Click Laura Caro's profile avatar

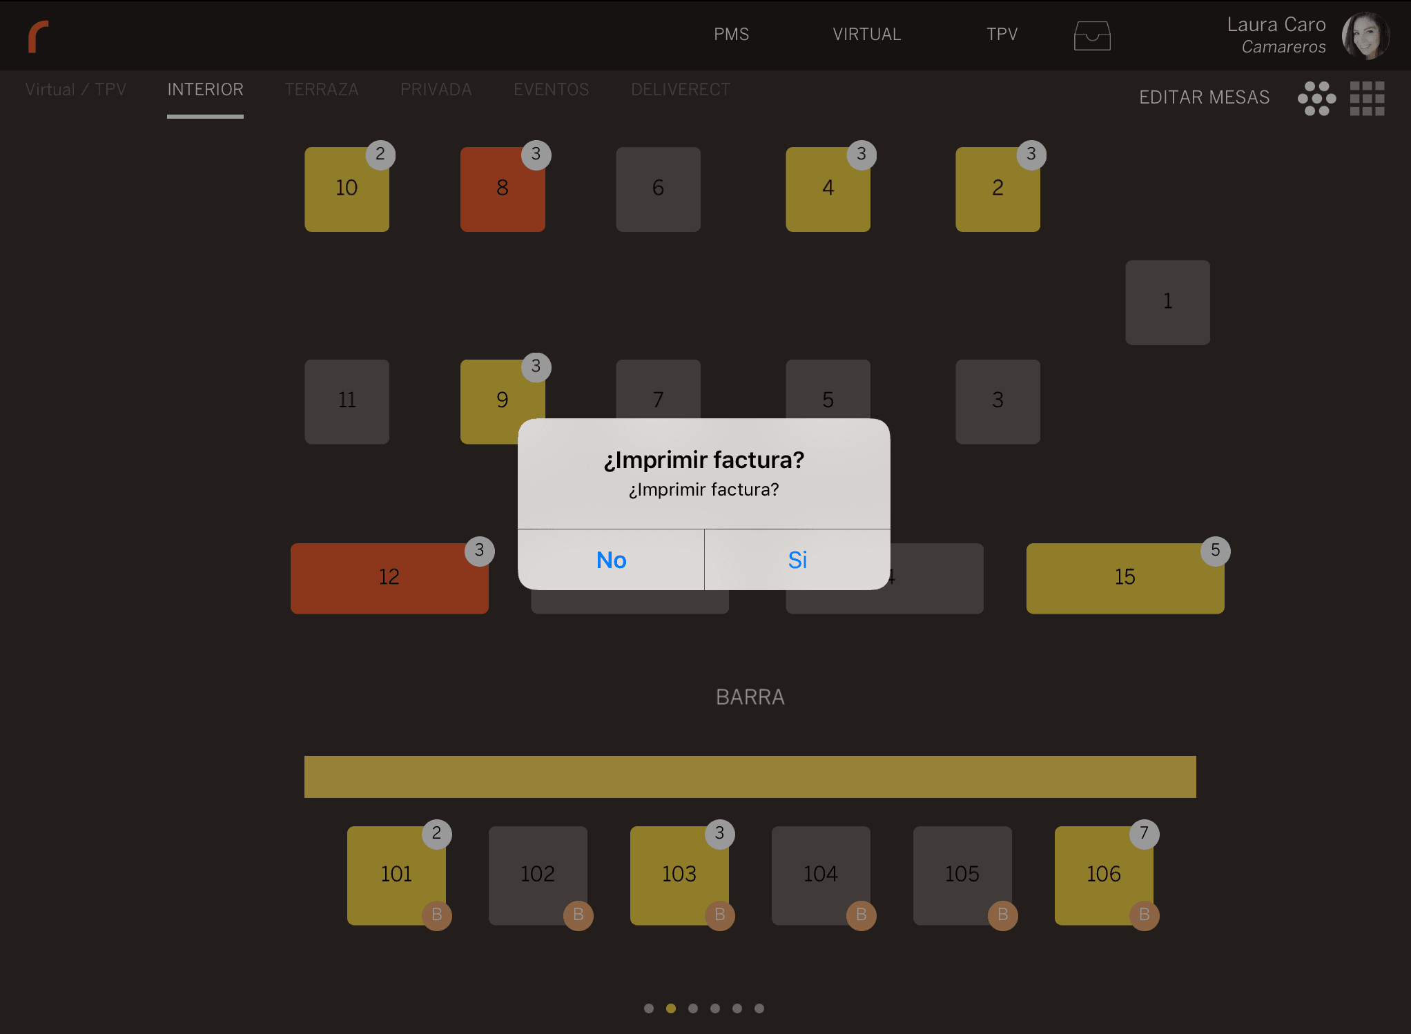(x=1365, y=36)
